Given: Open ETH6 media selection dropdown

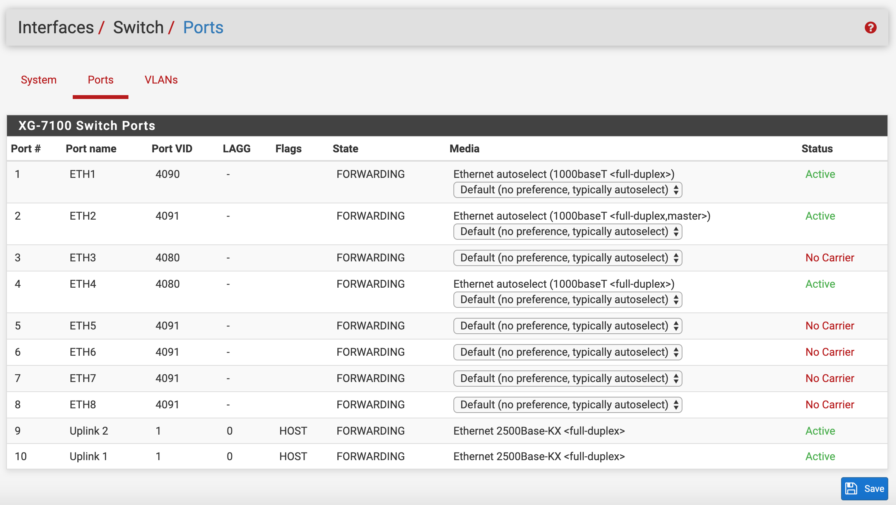Looking at the screenshot, I should point(568,352).
